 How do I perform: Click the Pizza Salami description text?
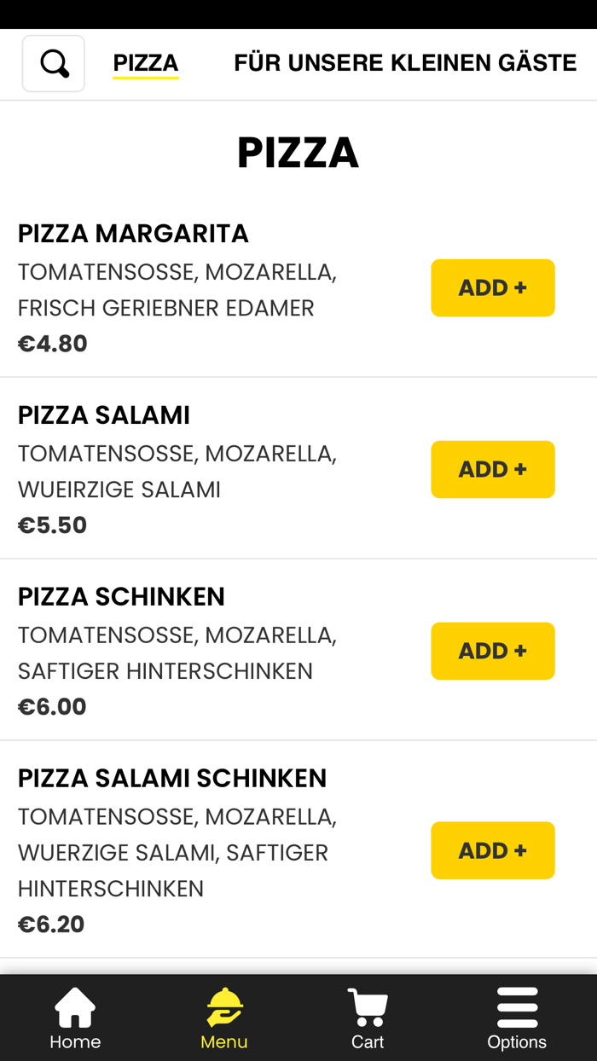[177, 469]
